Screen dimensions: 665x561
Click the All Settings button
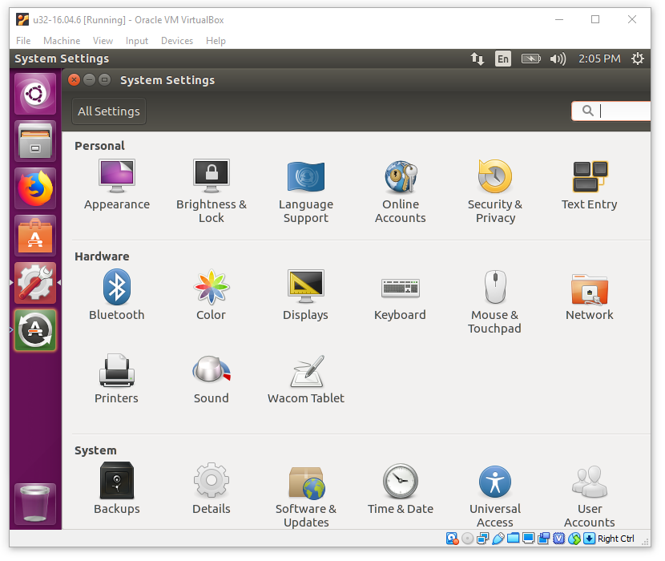pos(109,111)
